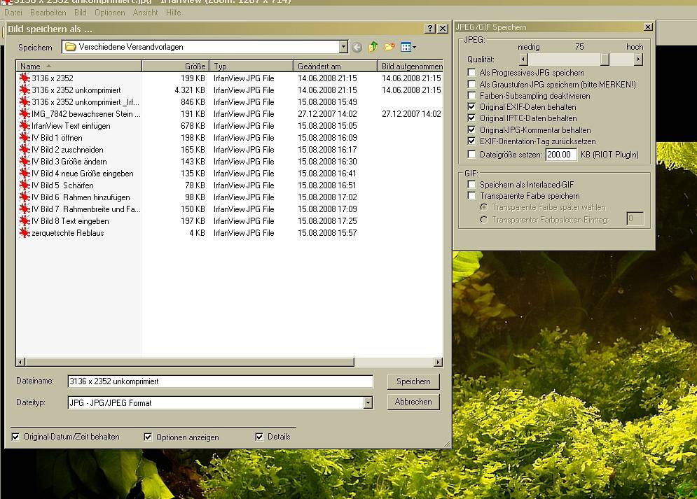
Task: Click the icon of IV Bild 1 öffnen
Action: 25,138
